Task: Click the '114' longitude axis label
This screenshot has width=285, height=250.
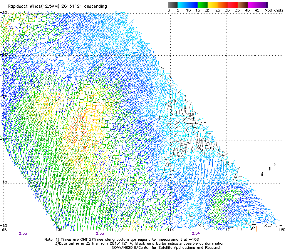Action: point(170,230)
